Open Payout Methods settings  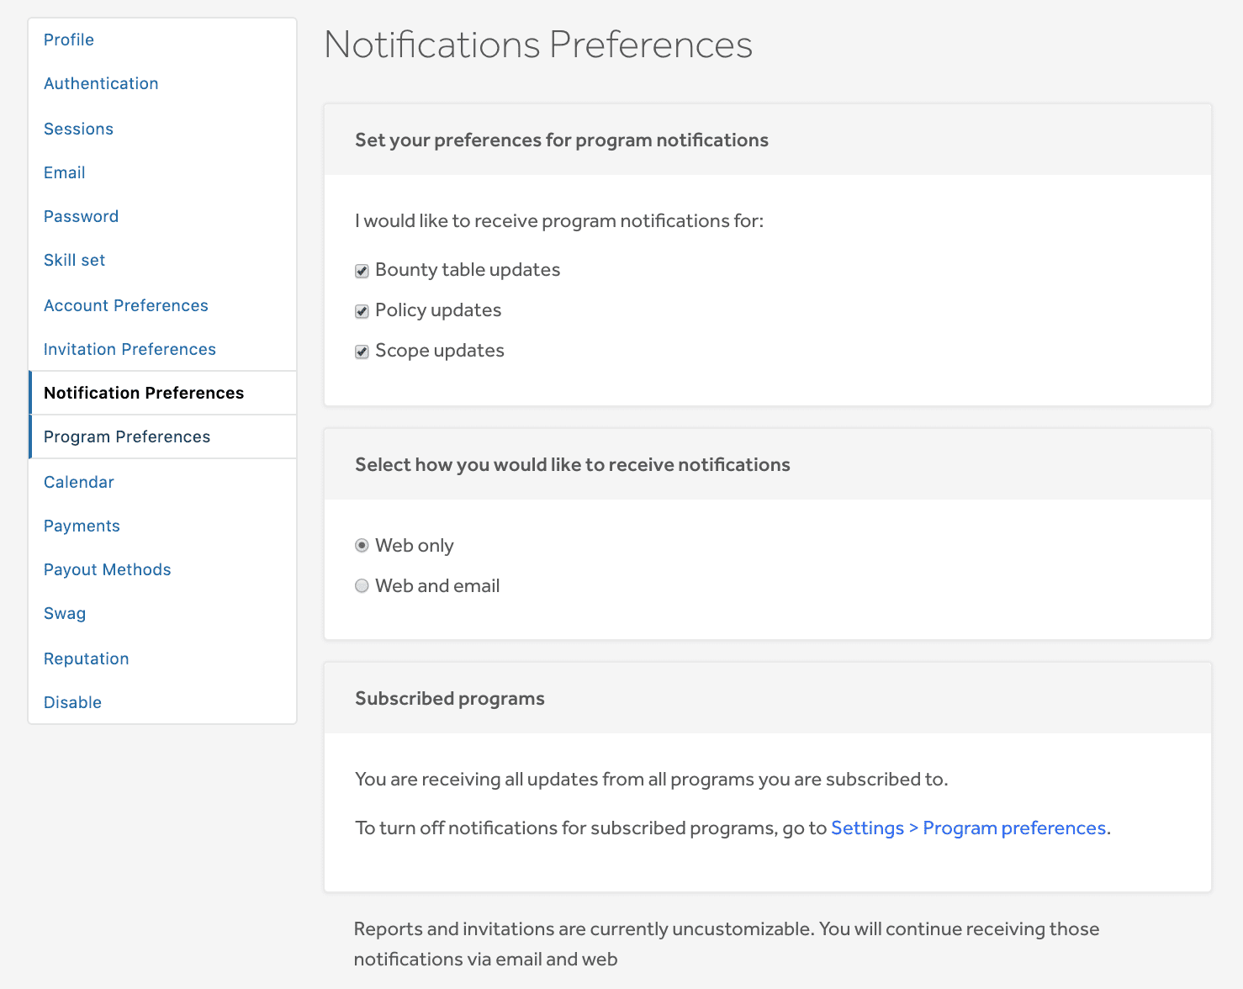108,569
